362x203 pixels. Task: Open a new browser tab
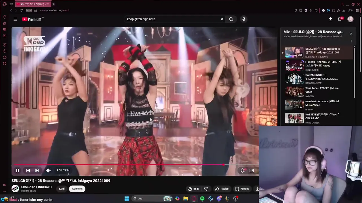click(x=53, y=4)
